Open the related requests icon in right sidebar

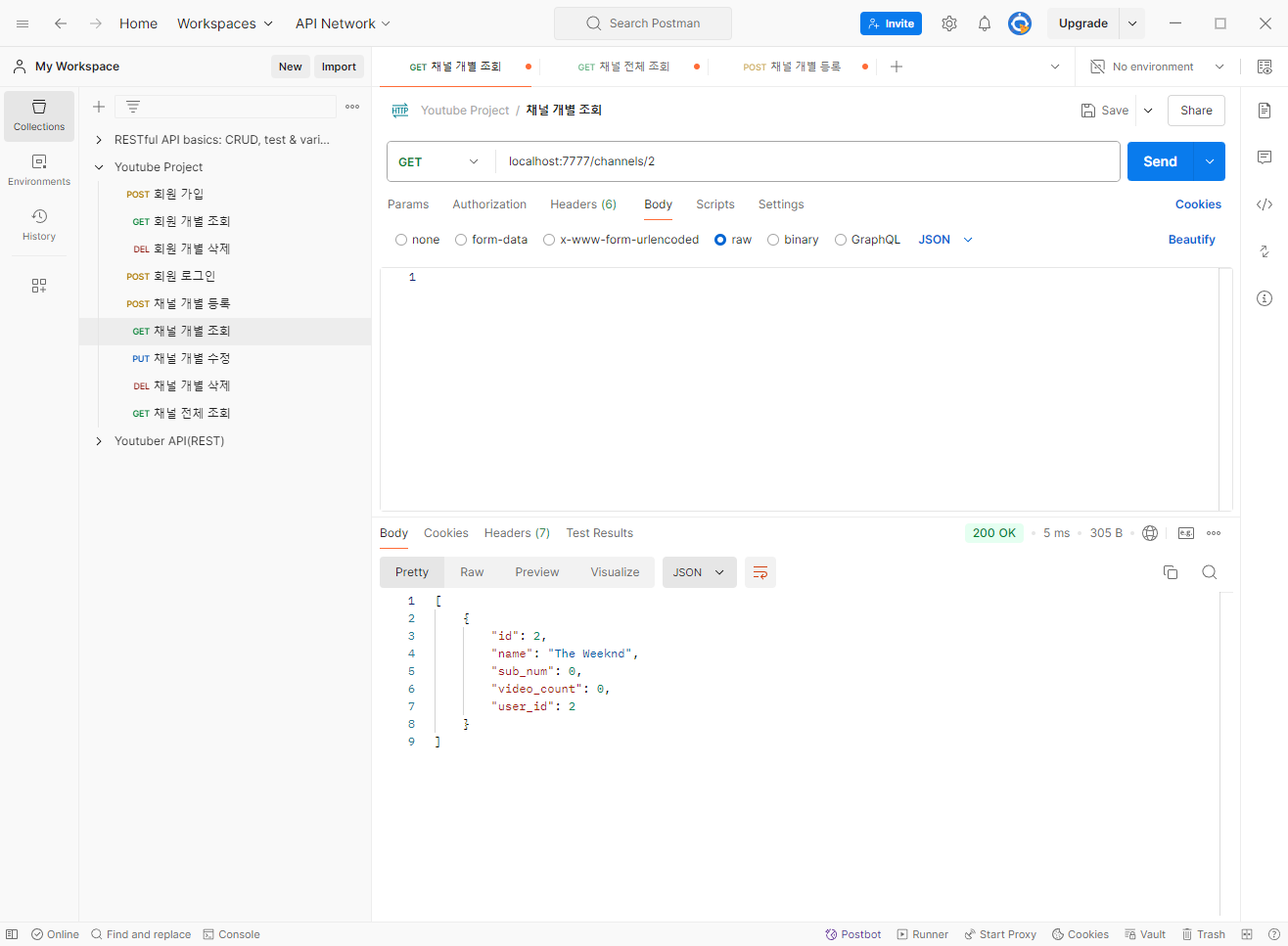coord(1265,251)
